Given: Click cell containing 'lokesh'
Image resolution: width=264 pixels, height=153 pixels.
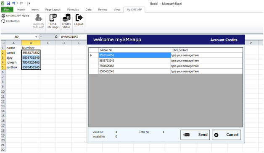Looking at the screenshot, I should (x=13, y=62).
